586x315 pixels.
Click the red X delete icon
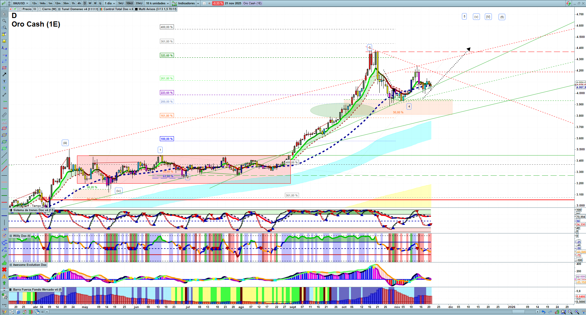click(4, 269)
